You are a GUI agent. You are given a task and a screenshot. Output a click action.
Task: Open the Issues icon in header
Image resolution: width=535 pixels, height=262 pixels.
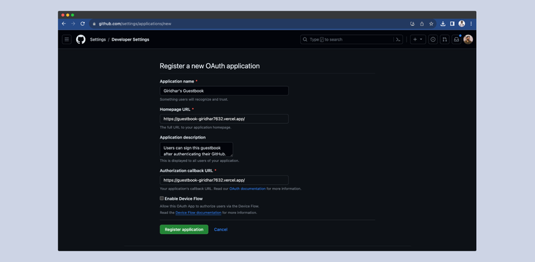tap(433, 39)
